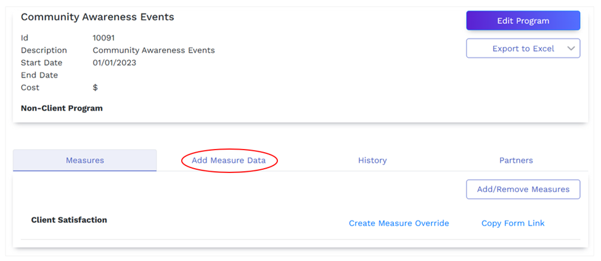This screenshot has width=601, height=261.
Task: Select the Id value 10091
Action: 104,38
